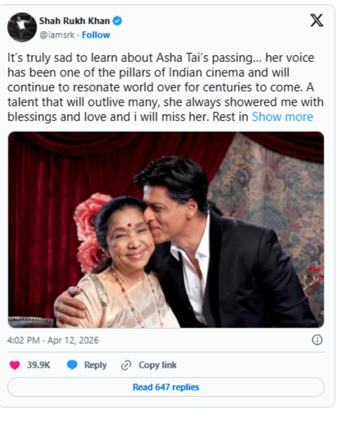
Task: Follow the @iamsrk account
Action: [x=96, y=35]
